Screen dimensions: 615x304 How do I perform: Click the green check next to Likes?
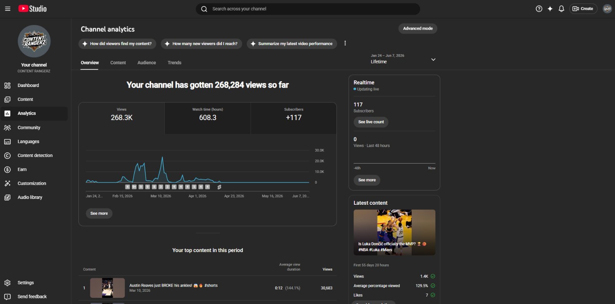tap(433, 295)
